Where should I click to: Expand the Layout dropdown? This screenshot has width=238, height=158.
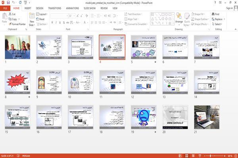[x=42, y=14]
